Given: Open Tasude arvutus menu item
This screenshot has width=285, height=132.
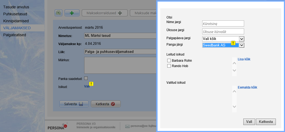Looking at the screenshot, I should (16, 7).
